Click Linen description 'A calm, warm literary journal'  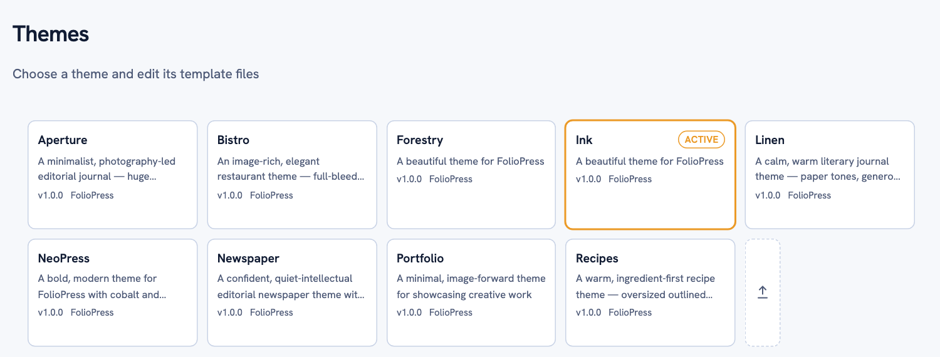(822, 161)
